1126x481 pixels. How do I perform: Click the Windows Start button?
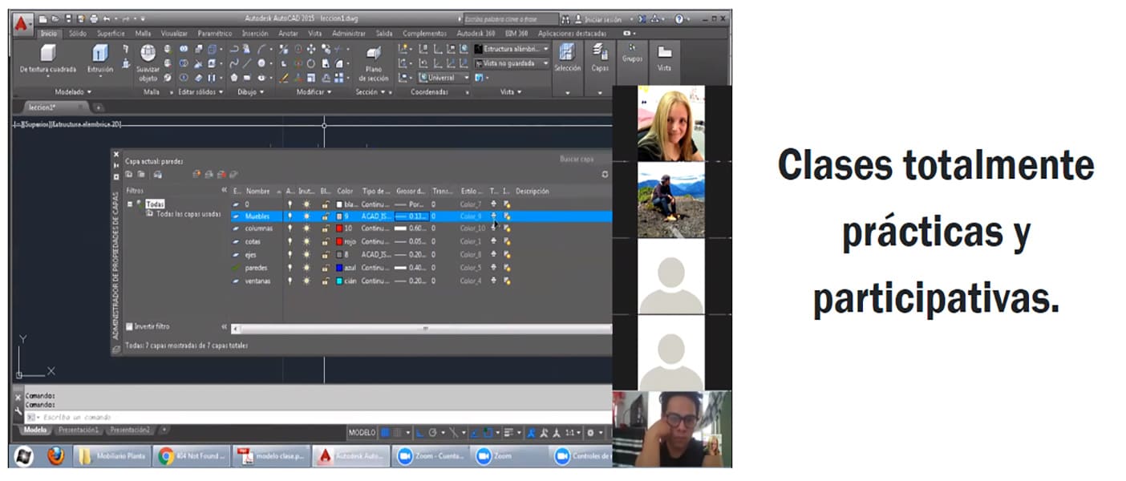click(23, 456)
